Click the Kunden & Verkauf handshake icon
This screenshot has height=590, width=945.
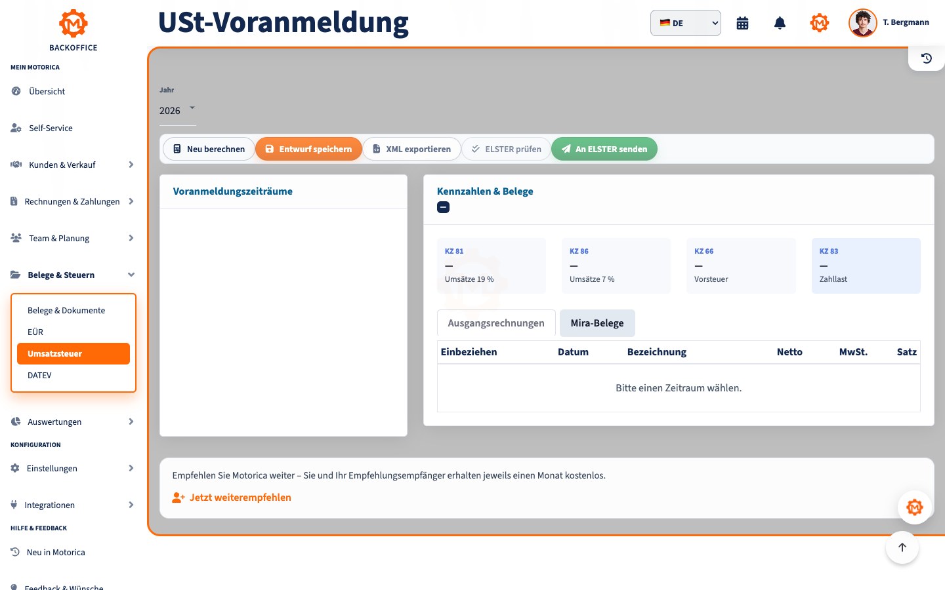point(16,165)
